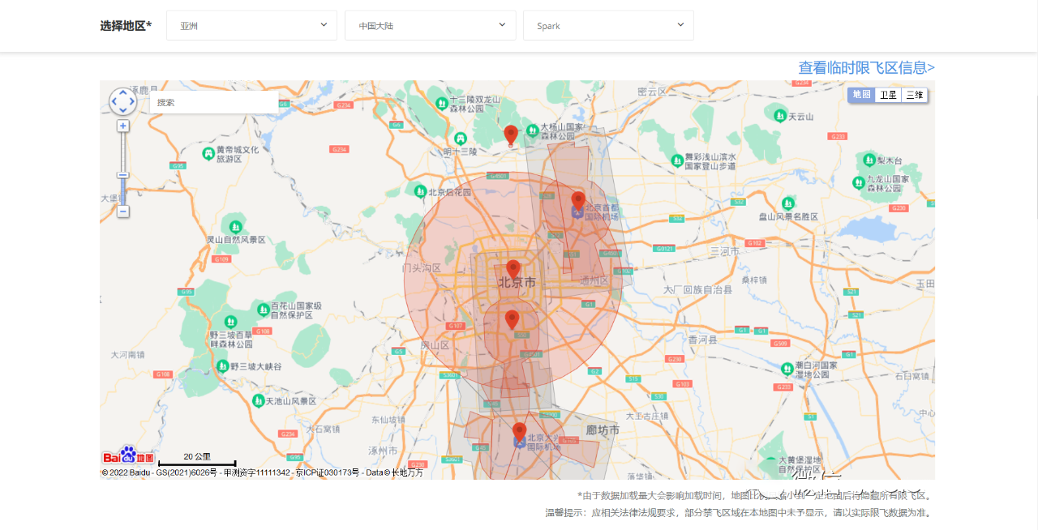
Task: Click the Baidu 地图 logo
Action: coord(128,455)
